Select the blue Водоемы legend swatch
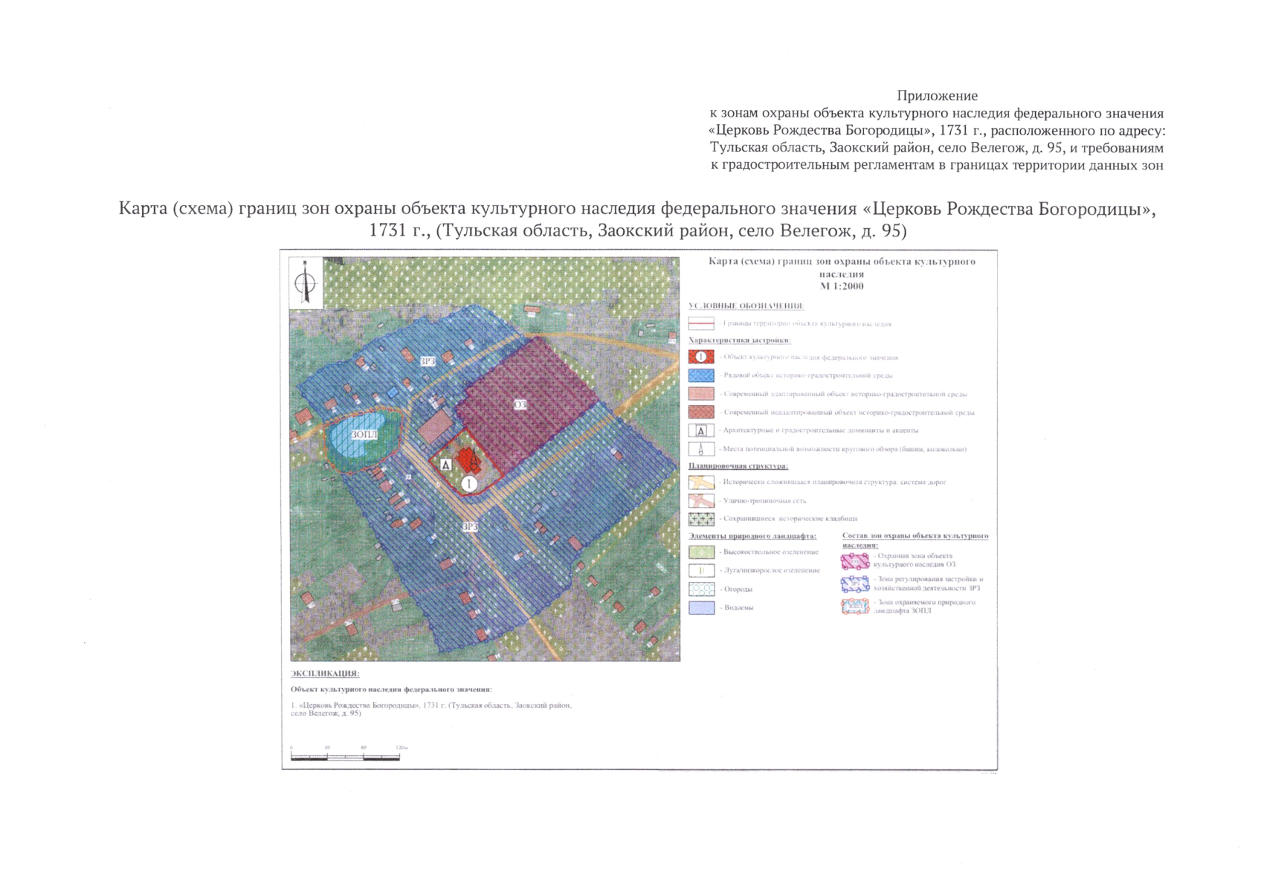This screenshot has height=892, width=1261. (701, 607)
